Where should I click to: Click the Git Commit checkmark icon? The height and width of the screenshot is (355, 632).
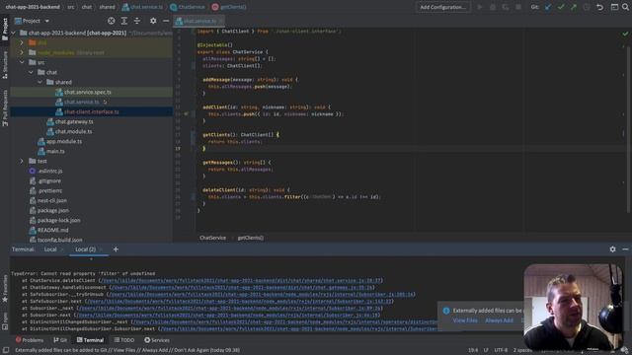pyautogui.click(x=561, y=7)
